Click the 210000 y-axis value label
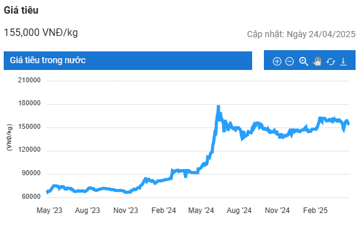363x226 pixels. point(29,80)
